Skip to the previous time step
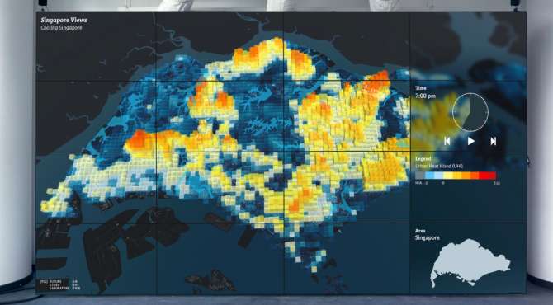This screenshot has height=305, width=553. [447, 141]
